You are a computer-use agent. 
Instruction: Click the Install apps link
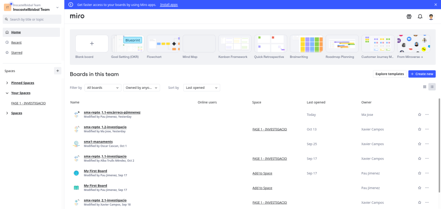[x=169, y=4]
